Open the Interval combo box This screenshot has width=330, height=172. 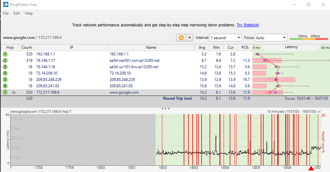point(225,38)
